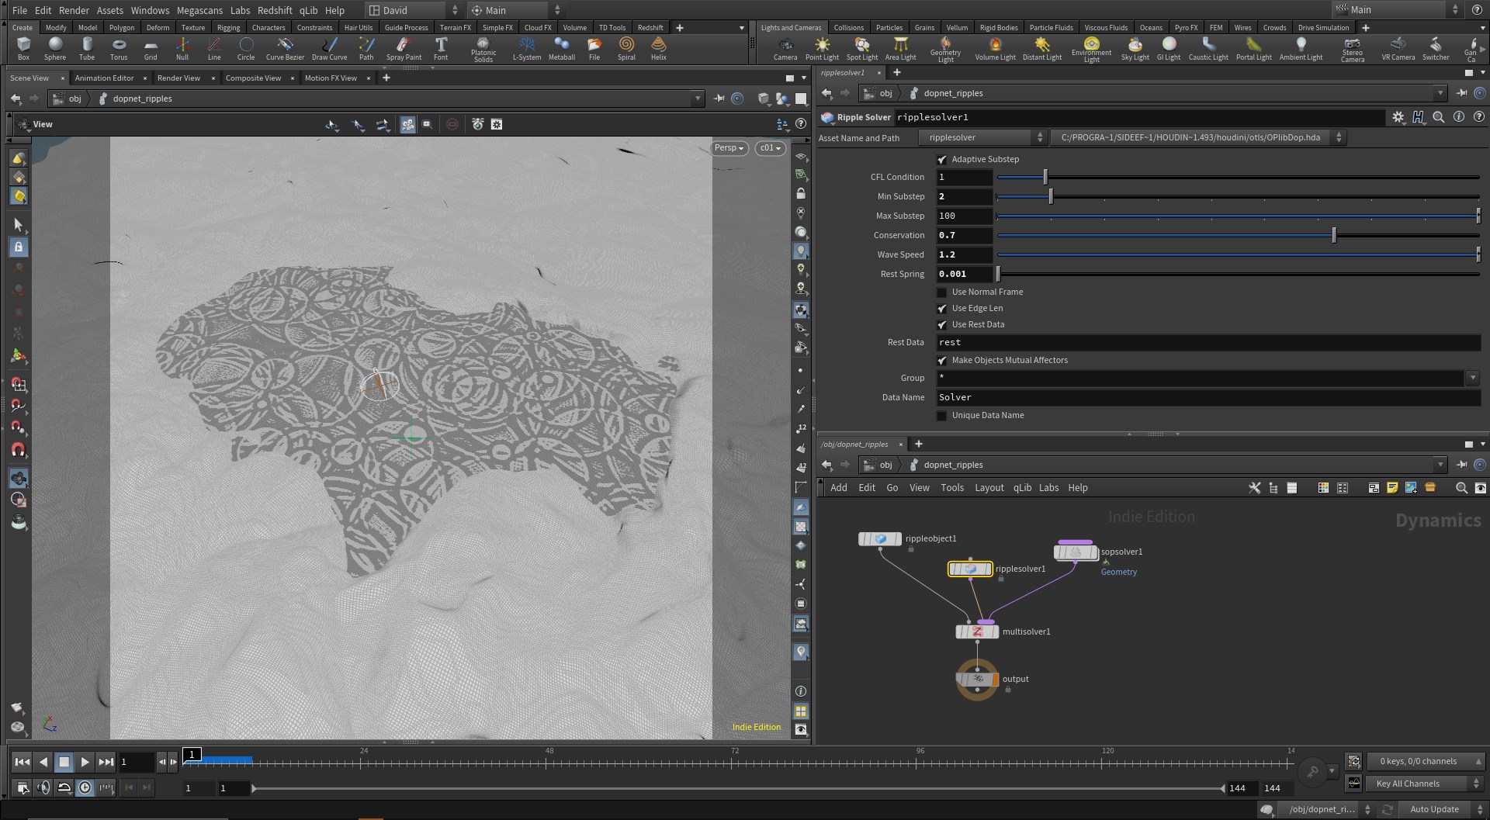
Task: Create a Stereo Camera
Action: coord(1353,50)
